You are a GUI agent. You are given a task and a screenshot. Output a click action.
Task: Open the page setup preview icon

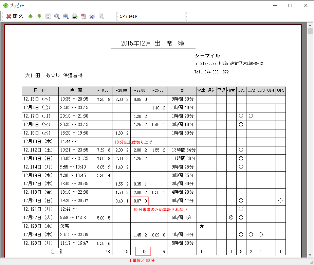tap(101, 16)
